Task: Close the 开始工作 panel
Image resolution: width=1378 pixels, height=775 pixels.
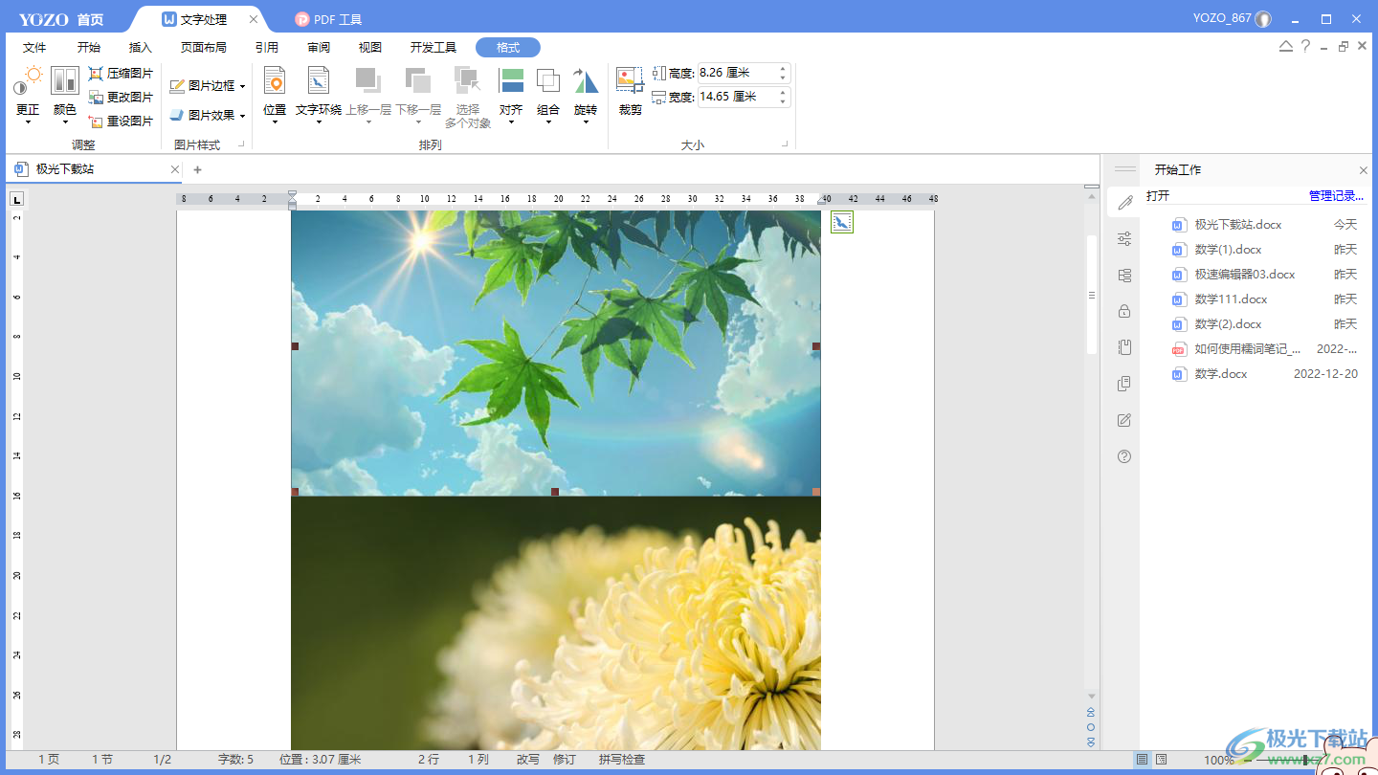Action: coord(1364,170)
